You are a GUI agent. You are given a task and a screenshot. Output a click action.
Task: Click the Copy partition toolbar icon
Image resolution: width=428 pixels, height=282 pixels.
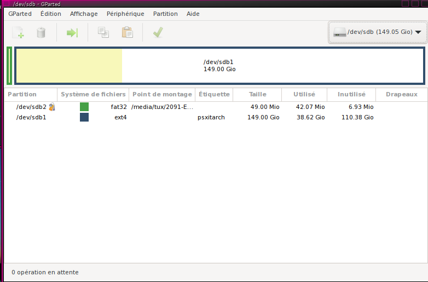pos(103,32)
